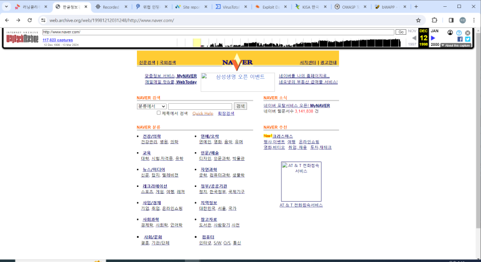
Task: Jump to year 2000 in Wayback
Action: [x=435, y=45]
